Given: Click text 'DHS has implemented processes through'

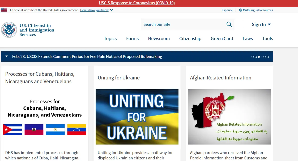Looking at the screenshot, I should pyautogui.click(x=42, y=153).
